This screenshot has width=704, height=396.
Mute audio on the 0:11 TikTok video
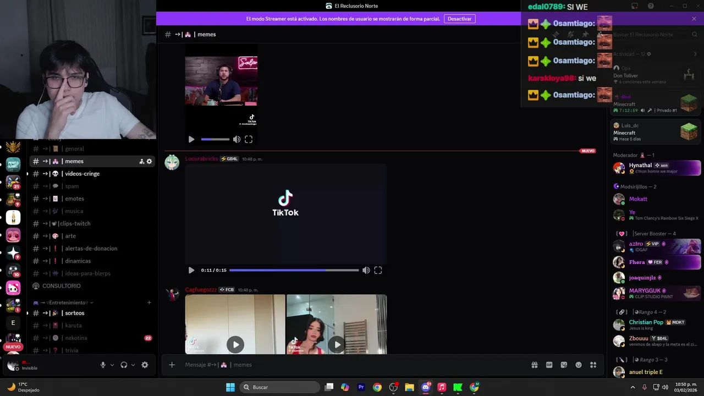click(366, 270)
